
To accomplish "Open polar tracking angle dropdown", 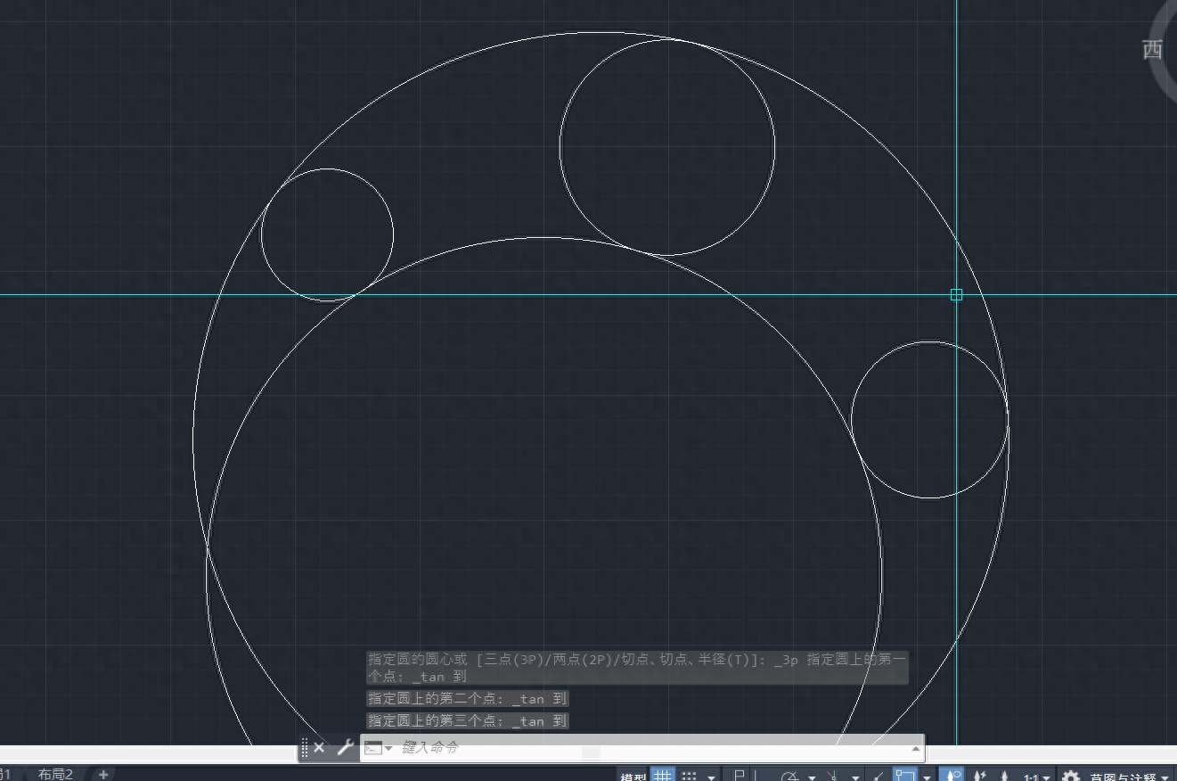I will tap(812, 777).
